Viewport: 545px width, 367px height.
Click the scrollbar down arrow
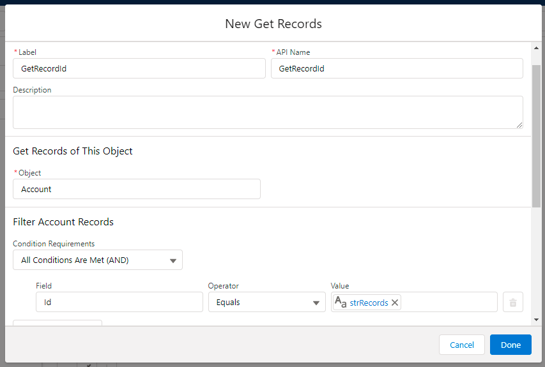tap(536, 319)
